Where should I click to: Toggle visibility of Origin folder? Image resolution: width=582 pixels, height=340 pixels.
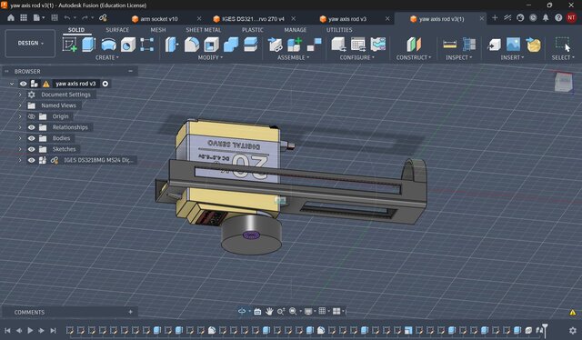(32, 116)
